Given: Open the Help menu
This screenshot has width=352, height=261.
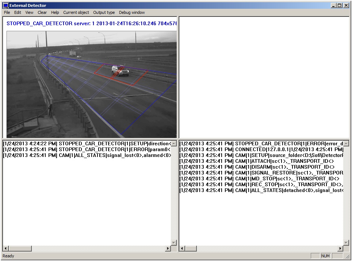Looking at the screenshot, I should 55,12.
